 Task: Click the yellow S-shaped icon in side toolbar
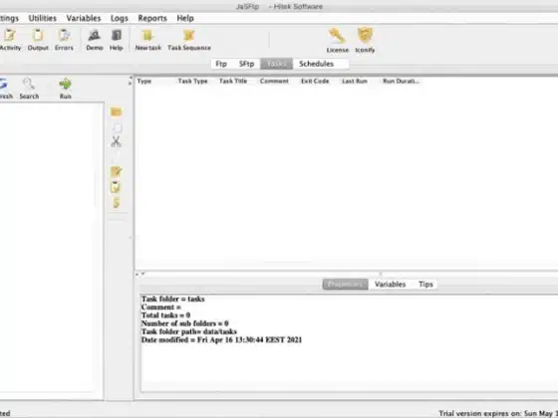tap(116, 203)
